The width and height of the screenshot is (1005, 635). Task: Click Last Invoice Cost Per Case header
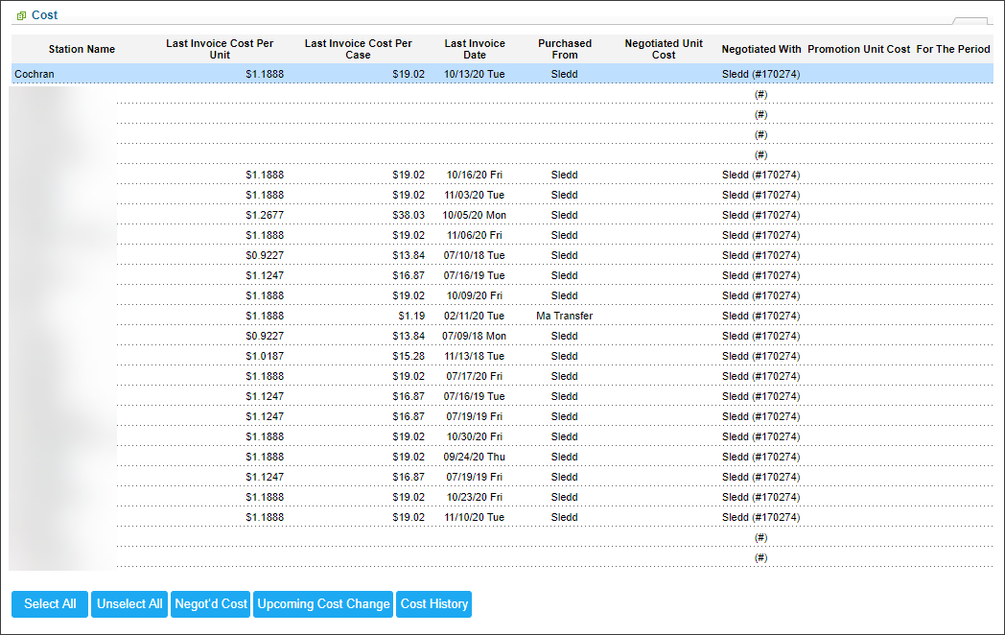tap(359, 49)
